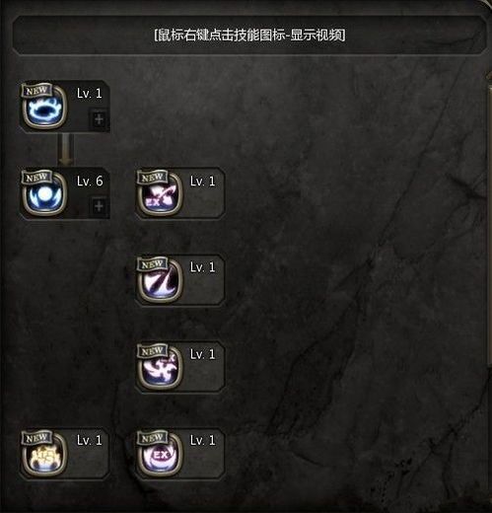Select the blue flaming ring skill icon

[44, 108]
